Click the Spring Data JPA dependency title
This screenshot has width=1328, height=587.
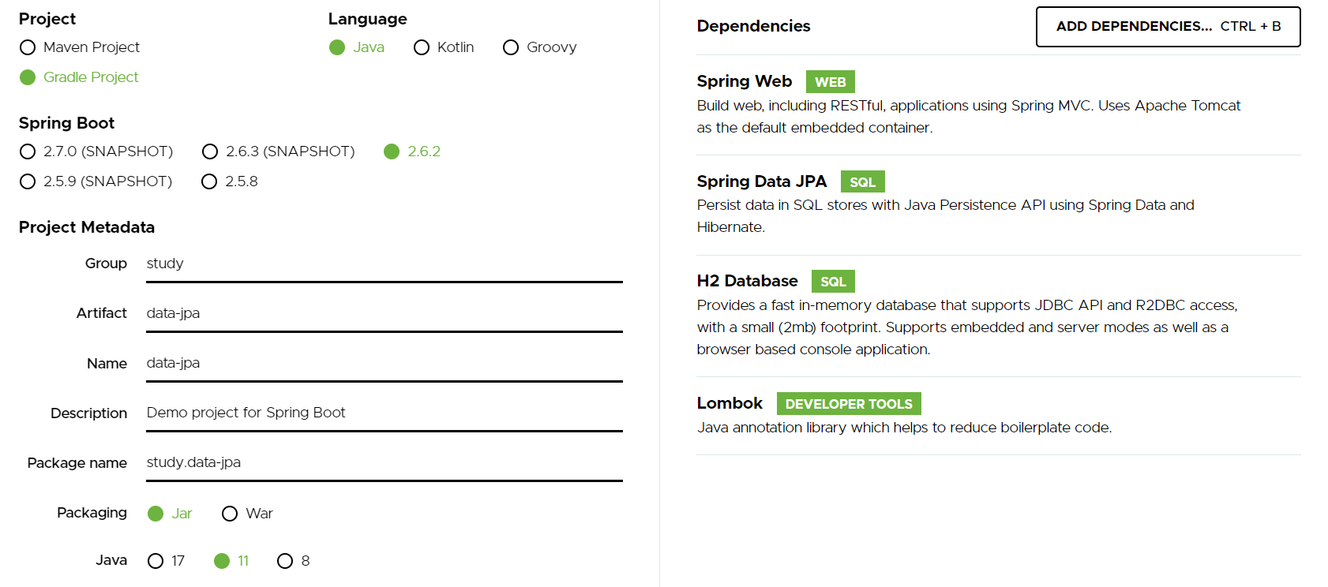762,181
